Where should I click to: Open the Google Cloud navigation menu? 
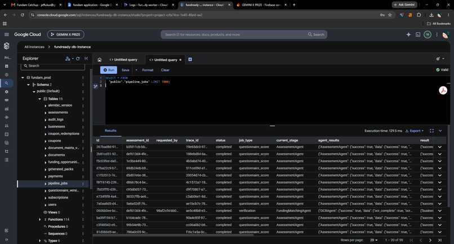coord(6,34)
